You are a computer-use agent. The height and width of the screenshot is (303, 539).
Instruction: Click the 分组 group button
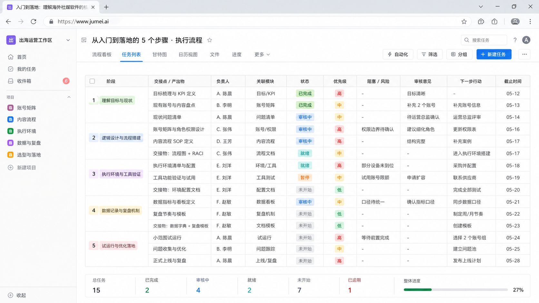[459, 54]
